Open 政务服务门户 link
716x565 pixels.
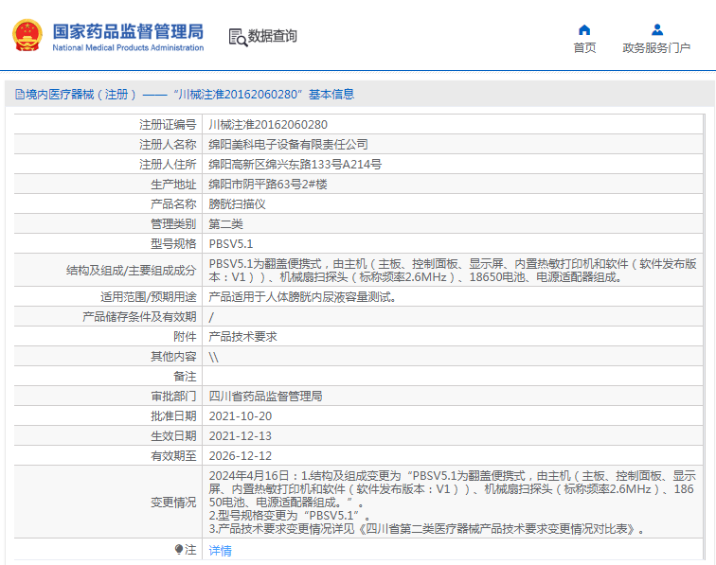pos(656,48)
